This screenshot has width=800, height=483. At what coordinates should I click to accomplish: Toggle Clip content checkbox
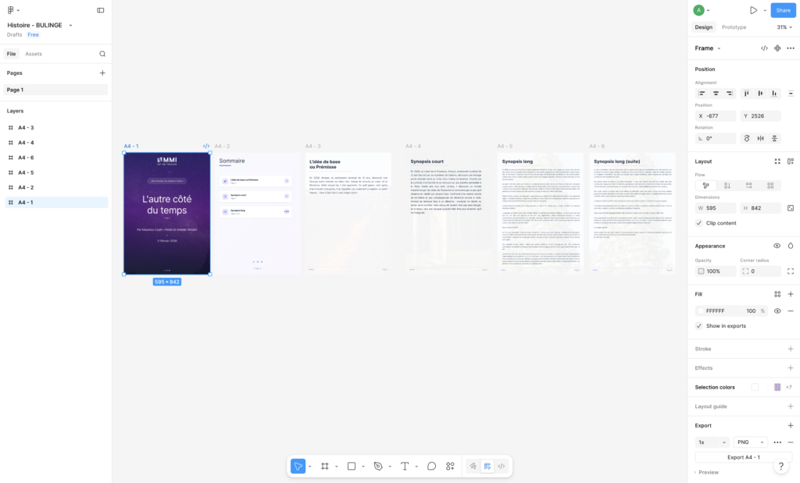tap(699, 223)
